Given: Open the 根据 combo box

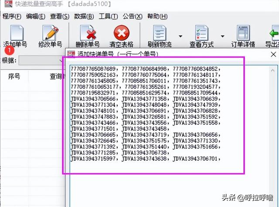Looking at the screenshot, I should pos(41,61).
